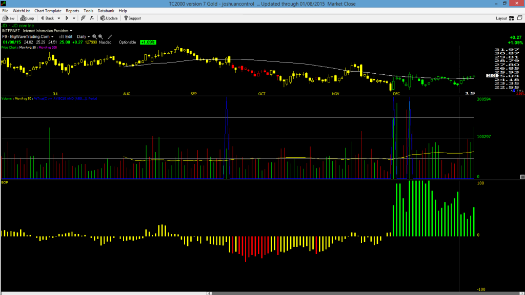Click the Nasdaq exchange label
525x295 pixels.
click(105, 43)
